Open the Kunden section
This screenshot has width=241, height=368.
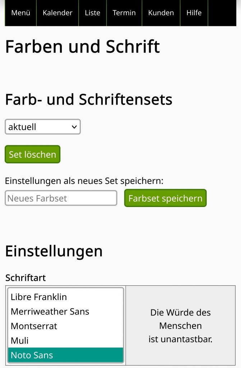(161, 13)
